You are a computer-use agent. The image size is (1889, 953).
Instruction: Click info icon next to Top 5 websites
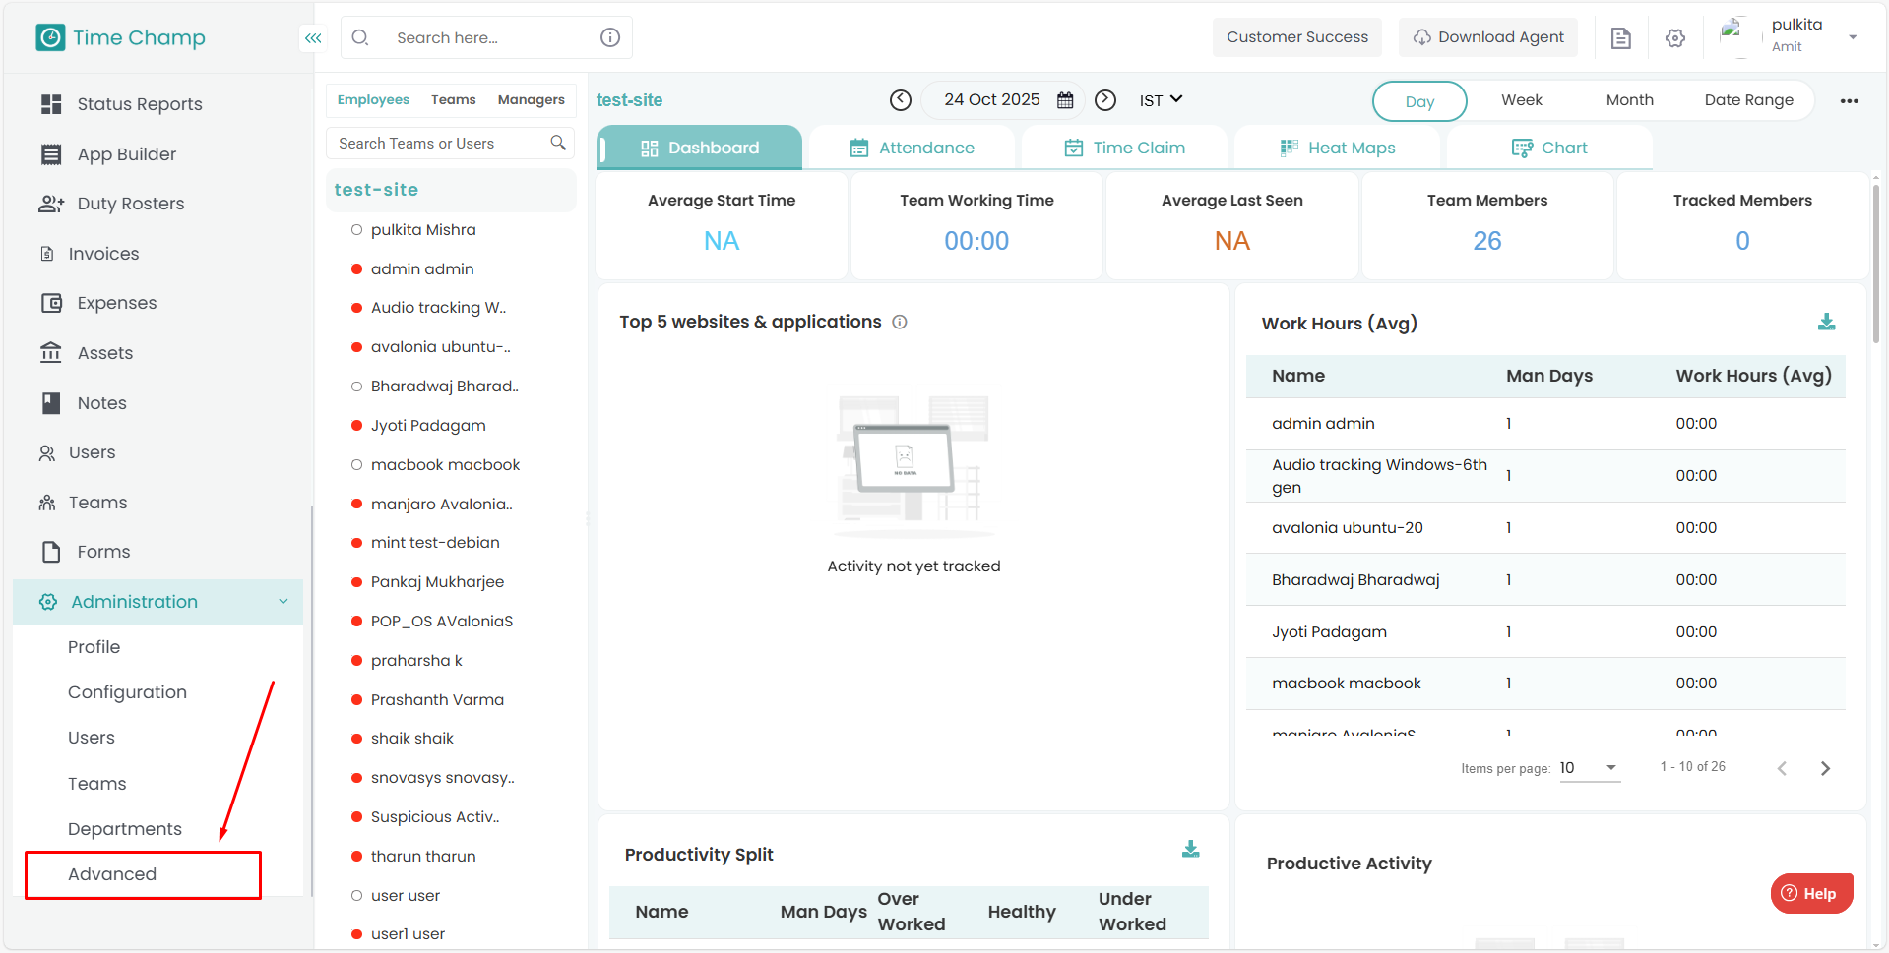[x=900, y=323]
